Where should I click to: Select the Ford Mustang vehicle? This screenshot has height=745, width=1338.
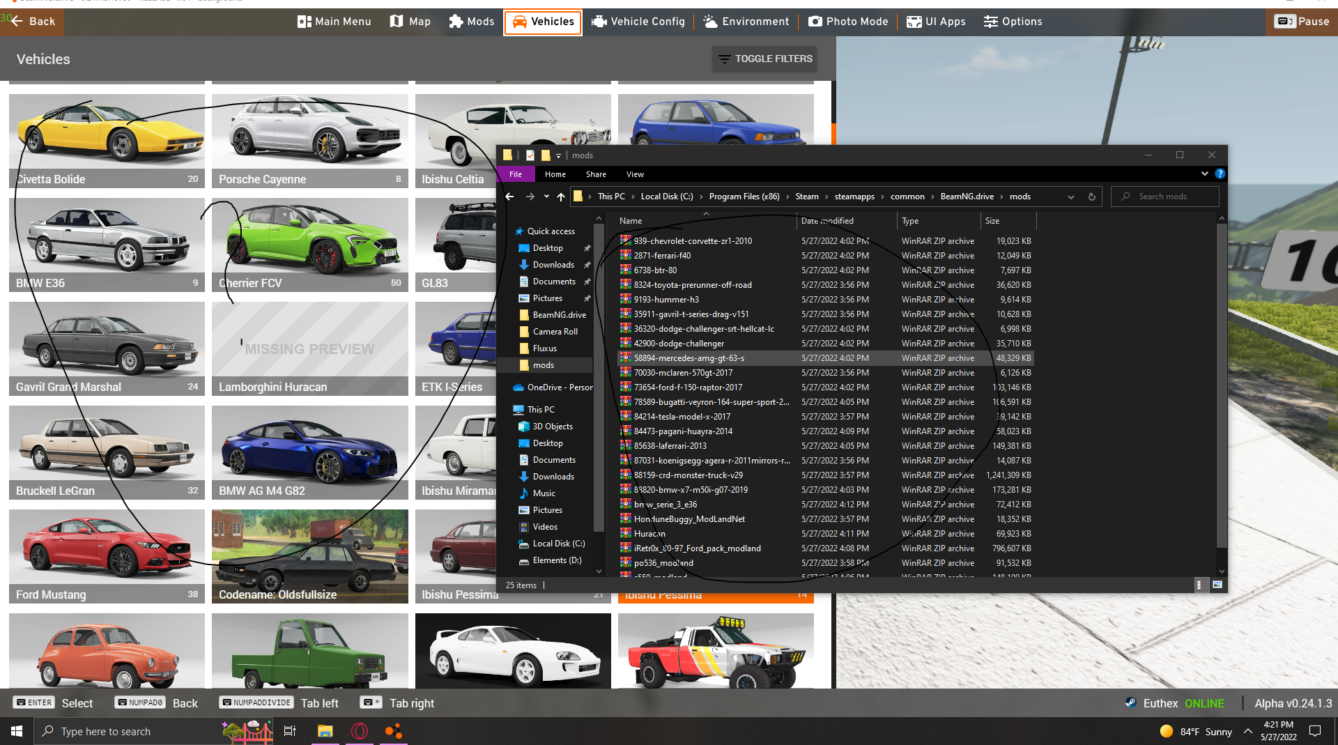[107, 556]
